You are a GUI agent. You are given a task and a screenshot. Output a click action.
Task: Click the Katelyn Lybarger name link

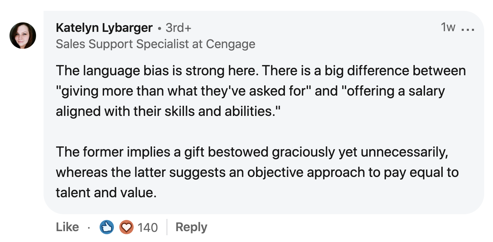click(104, 28)
